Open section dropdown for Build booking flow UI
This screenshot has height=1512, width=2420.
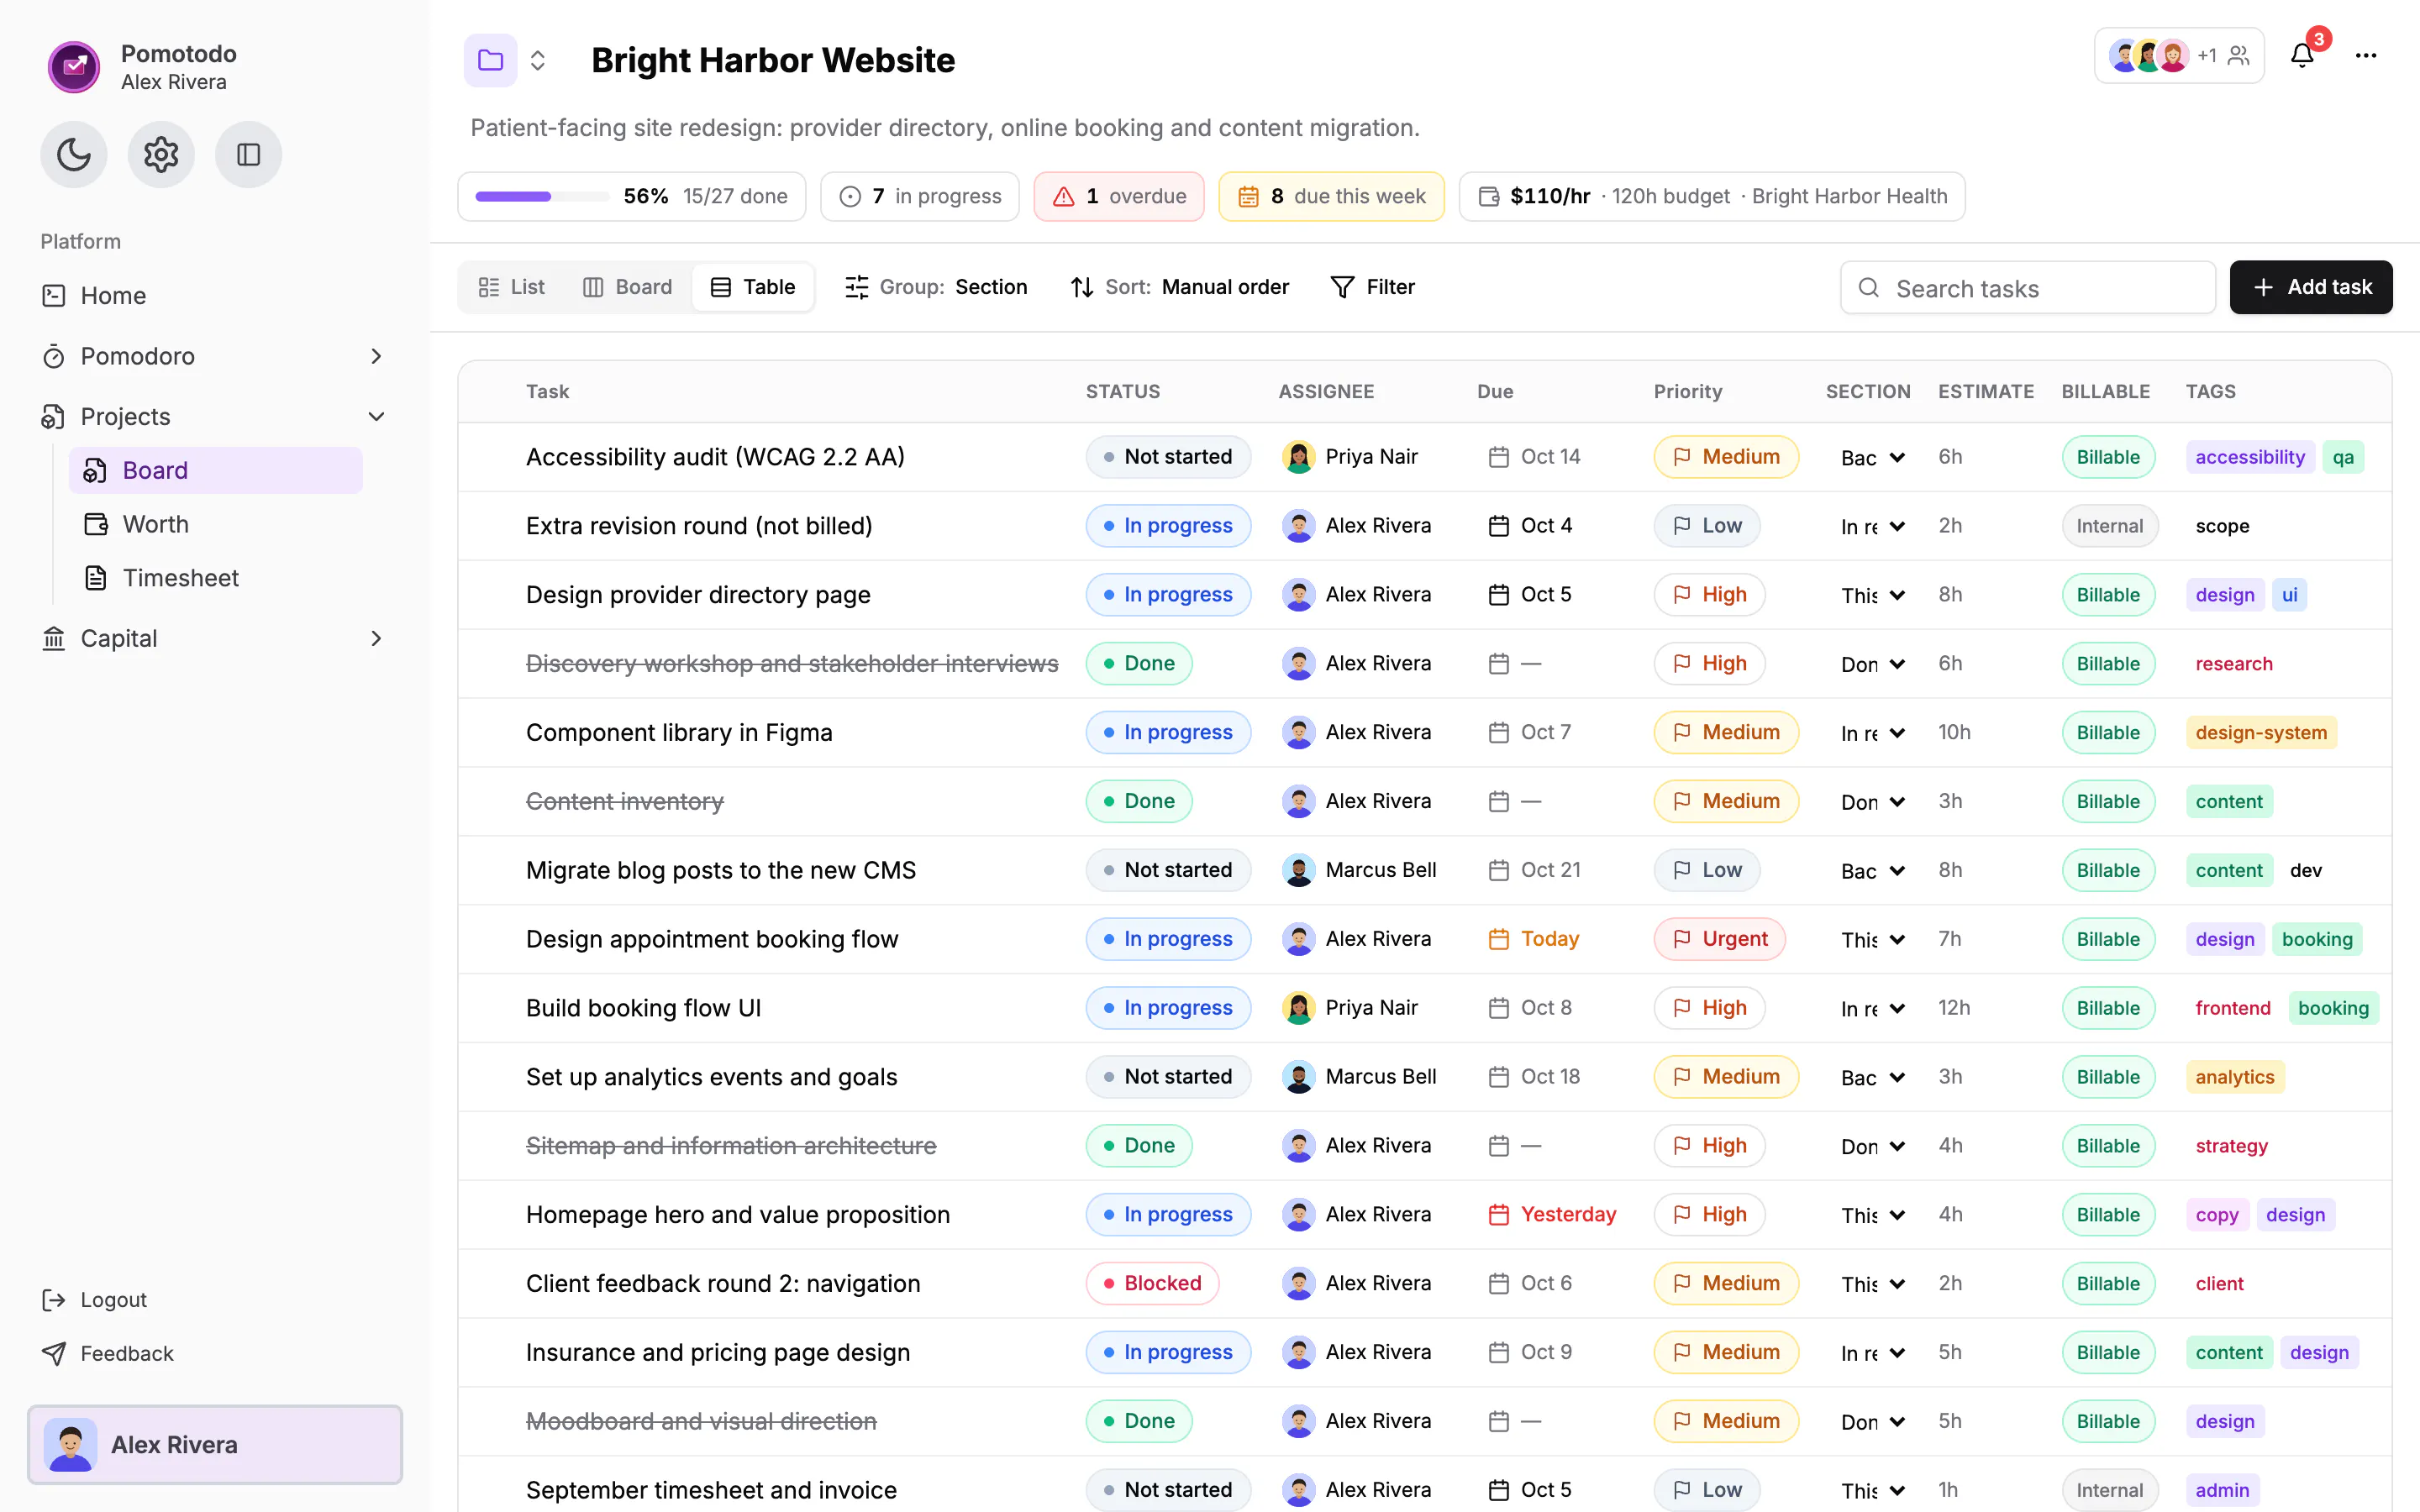click(x=1873, y=1008)
